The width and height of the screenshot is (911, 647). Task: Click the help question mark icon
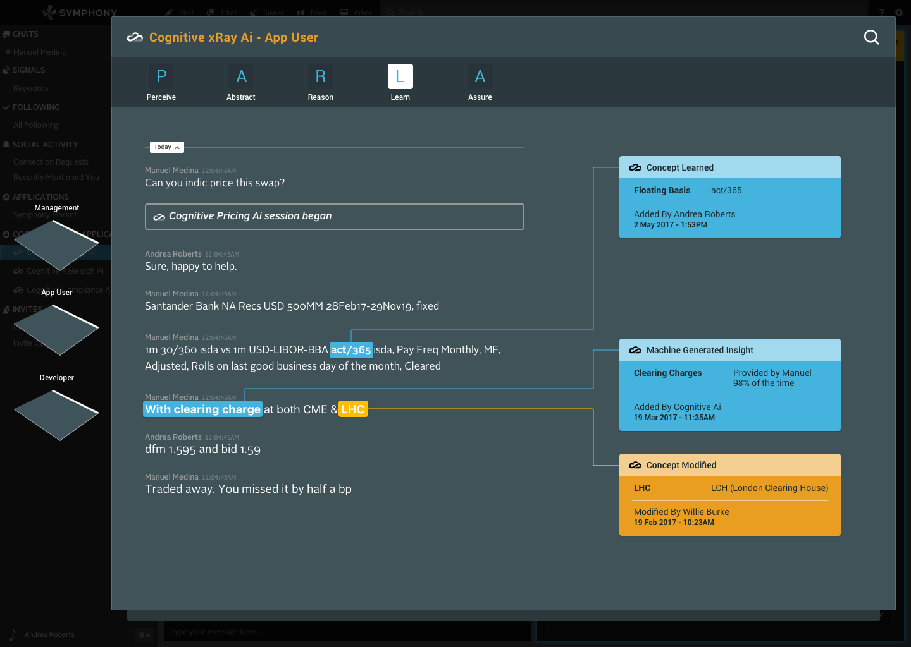881,13
